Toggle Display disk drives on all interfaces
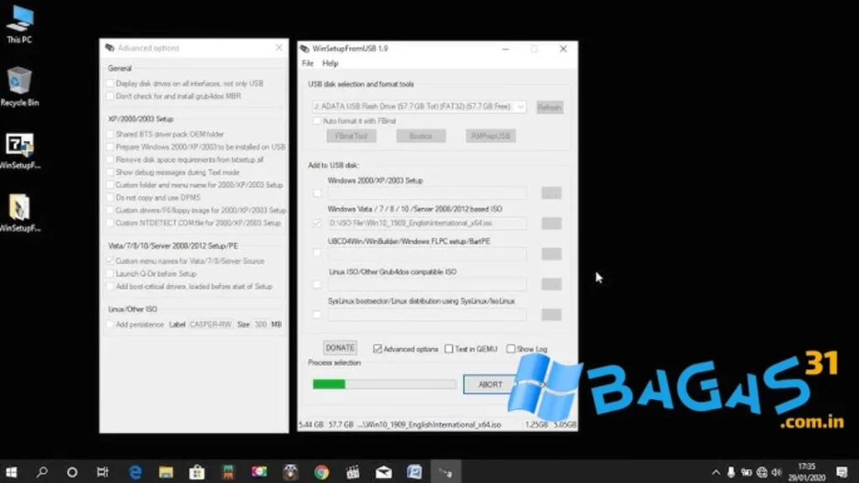This screenshot has width=859, height=483. 110,83
